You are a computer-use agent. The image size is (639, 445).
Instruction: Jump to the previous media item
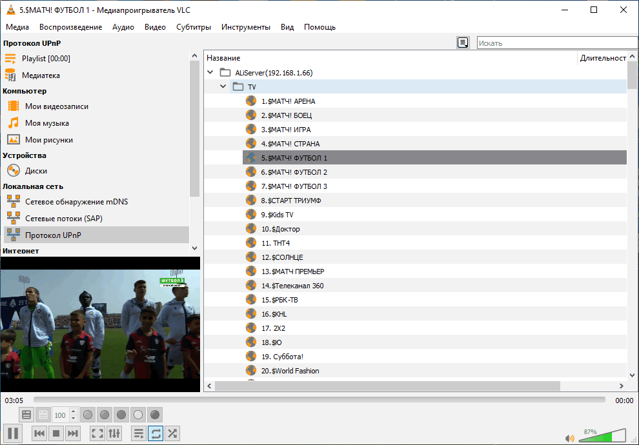click(x=39, y=433)
